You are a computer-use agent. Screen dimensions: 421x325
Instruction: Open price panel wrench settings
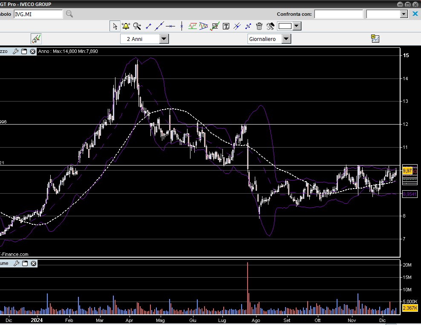point(16,52)
